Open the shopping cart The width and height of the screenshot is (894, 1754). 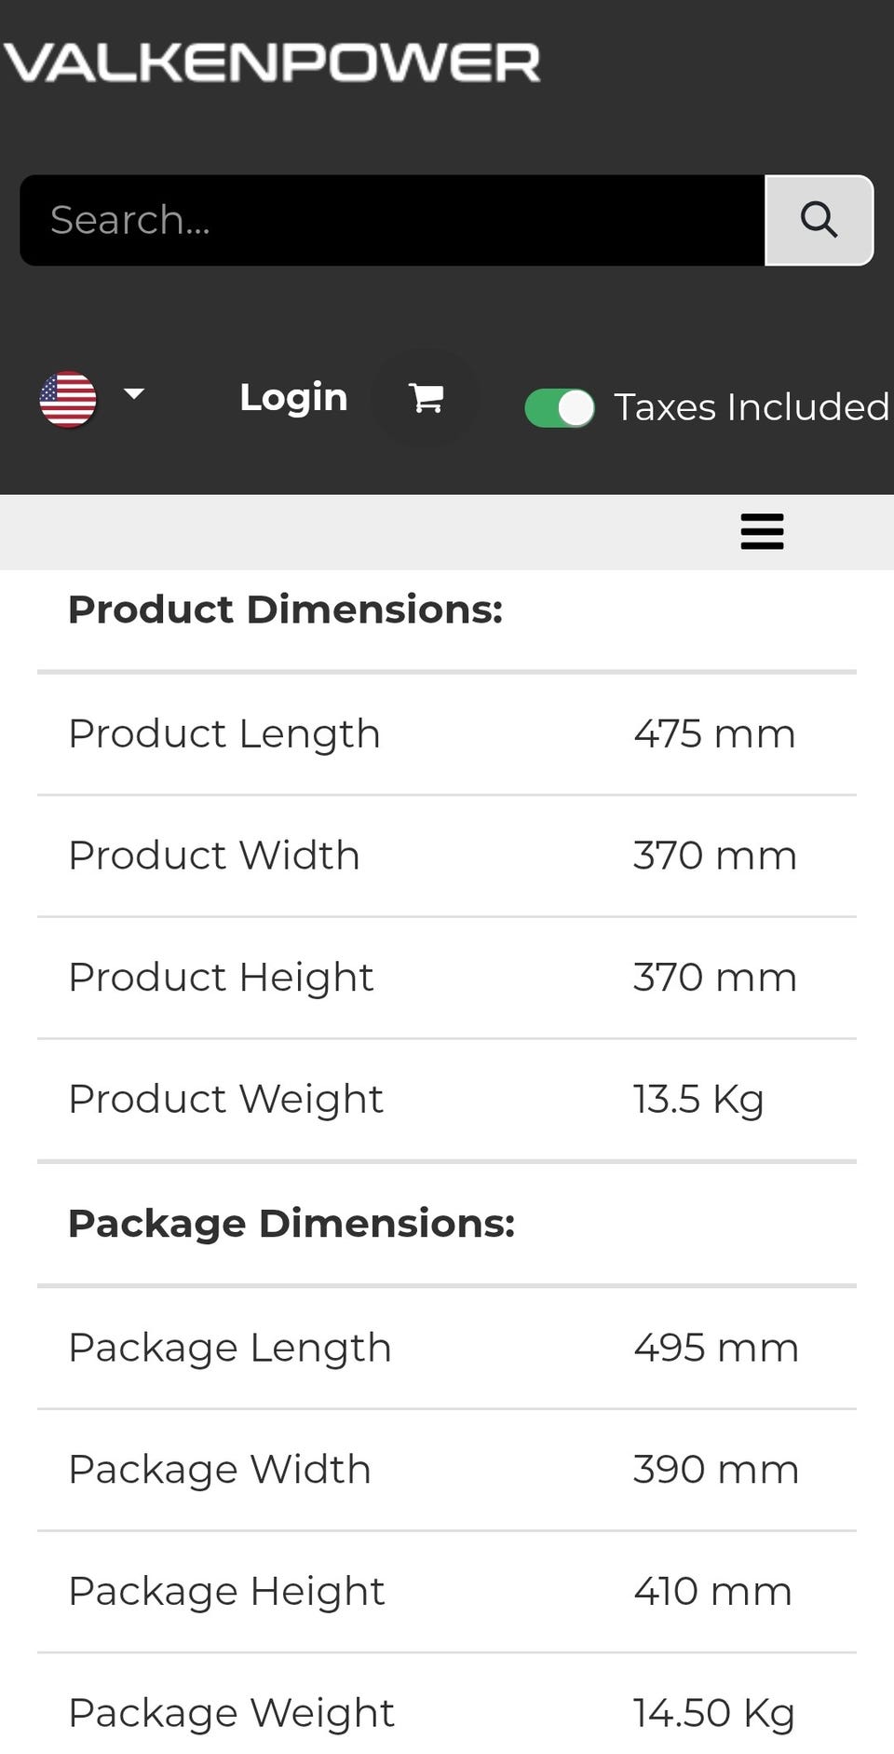(427, 398)
